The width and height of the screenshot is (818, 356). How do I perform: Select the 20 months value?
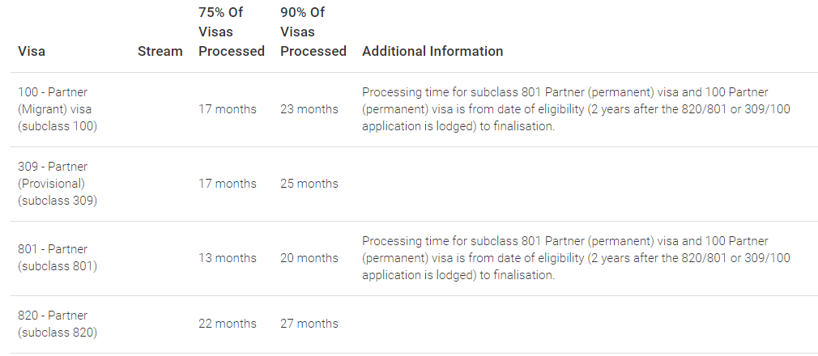(x=309, y=258)
